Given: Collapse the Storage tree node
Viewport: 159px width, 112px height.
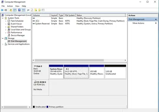Looking at the screenshot, I should (3, 38).
